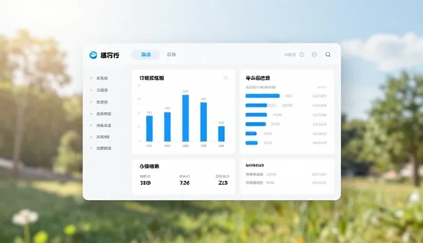Click the progress list card title

(x=258, y=78)
